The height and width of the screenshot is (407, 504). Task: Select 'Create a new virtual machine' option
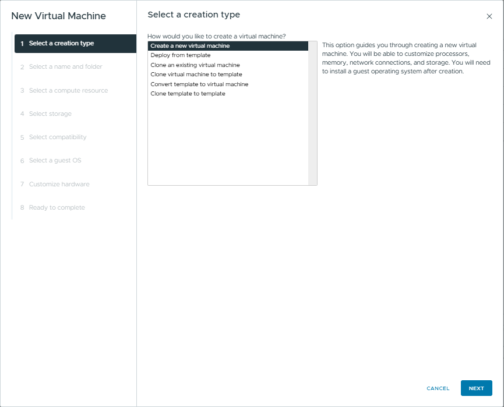[x=190, y=46]
